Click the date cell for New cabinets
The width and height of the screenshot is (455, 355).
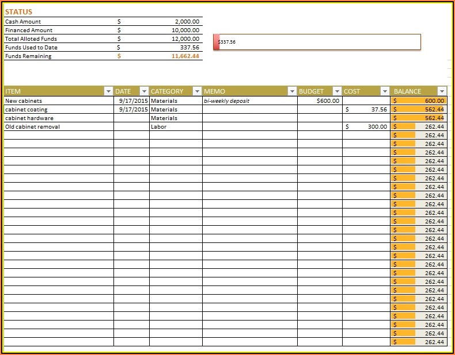(x=131, y=101)
